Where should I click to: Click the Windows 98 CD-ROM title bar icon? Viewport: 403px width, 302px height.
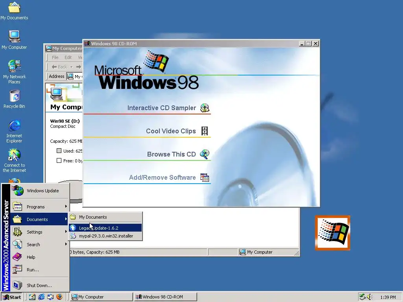click(87, 44)
